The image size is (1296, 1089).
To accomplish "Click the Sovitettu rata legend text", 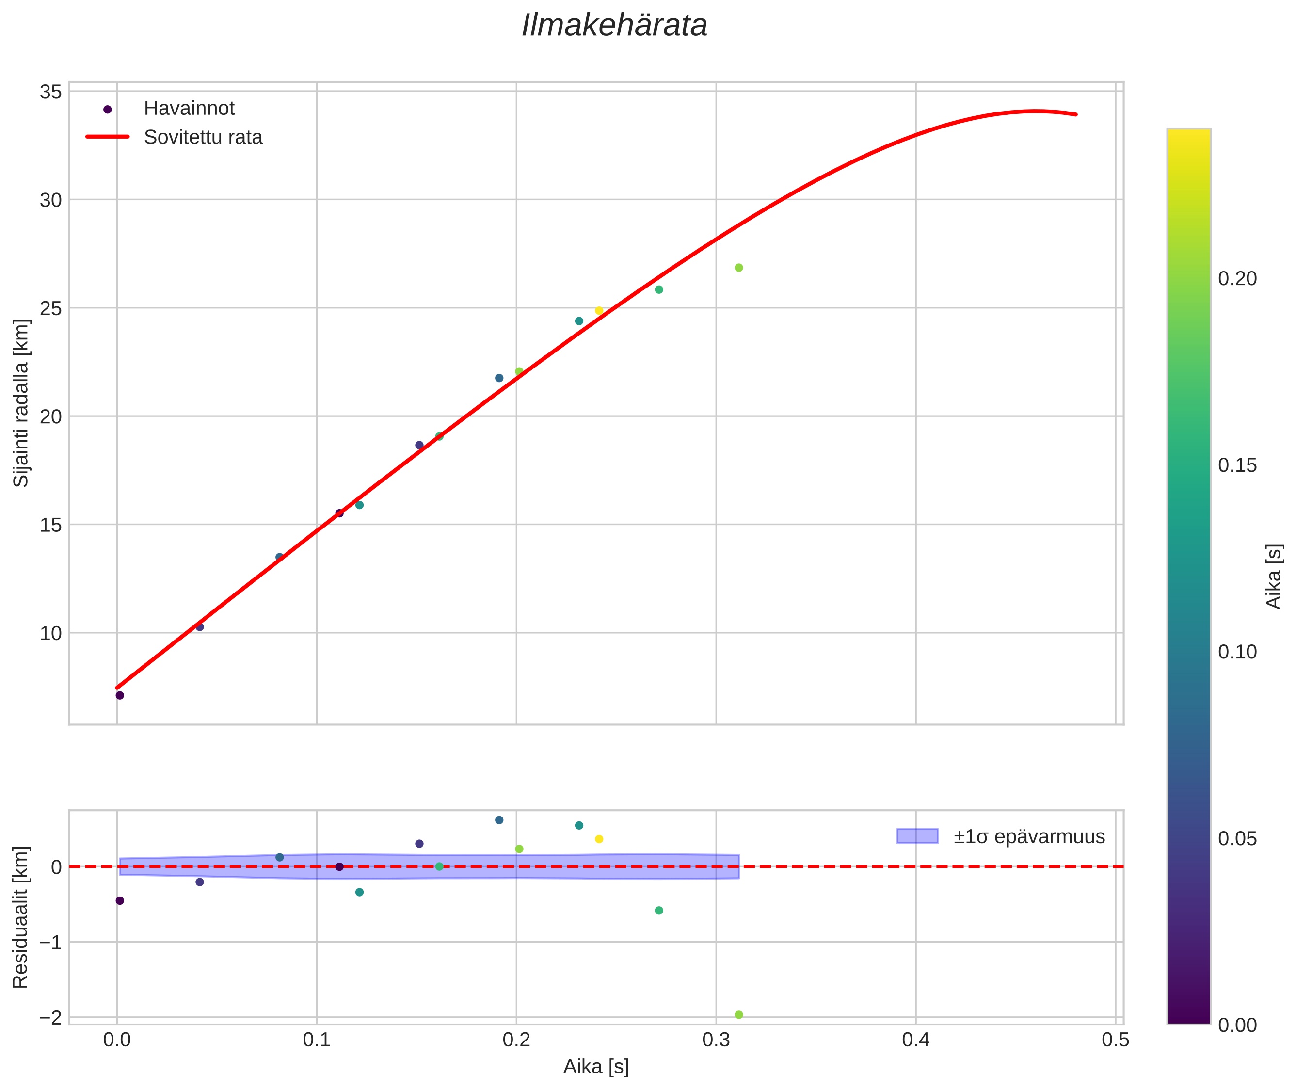I will (203, 137).
